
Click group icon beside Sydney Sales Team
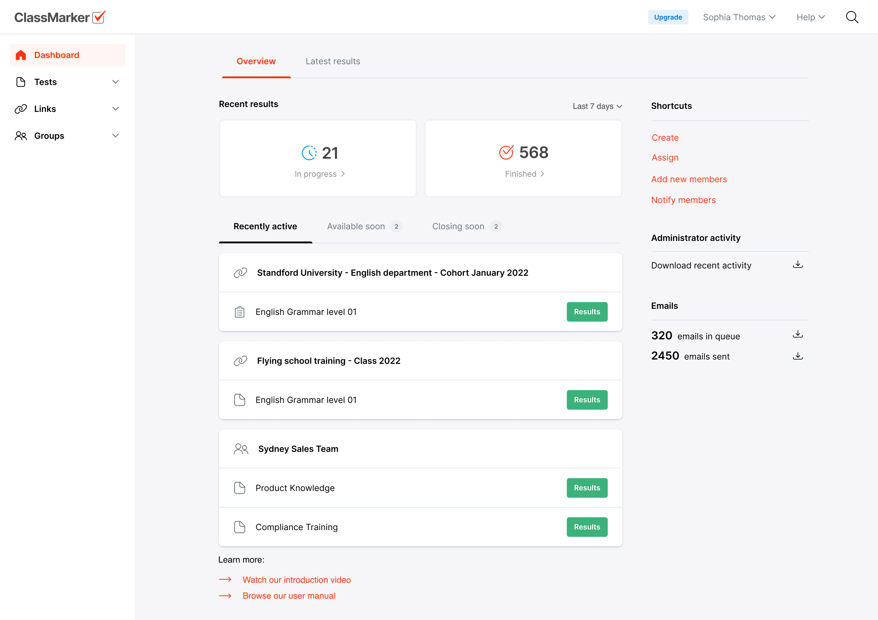pos(241,449)
